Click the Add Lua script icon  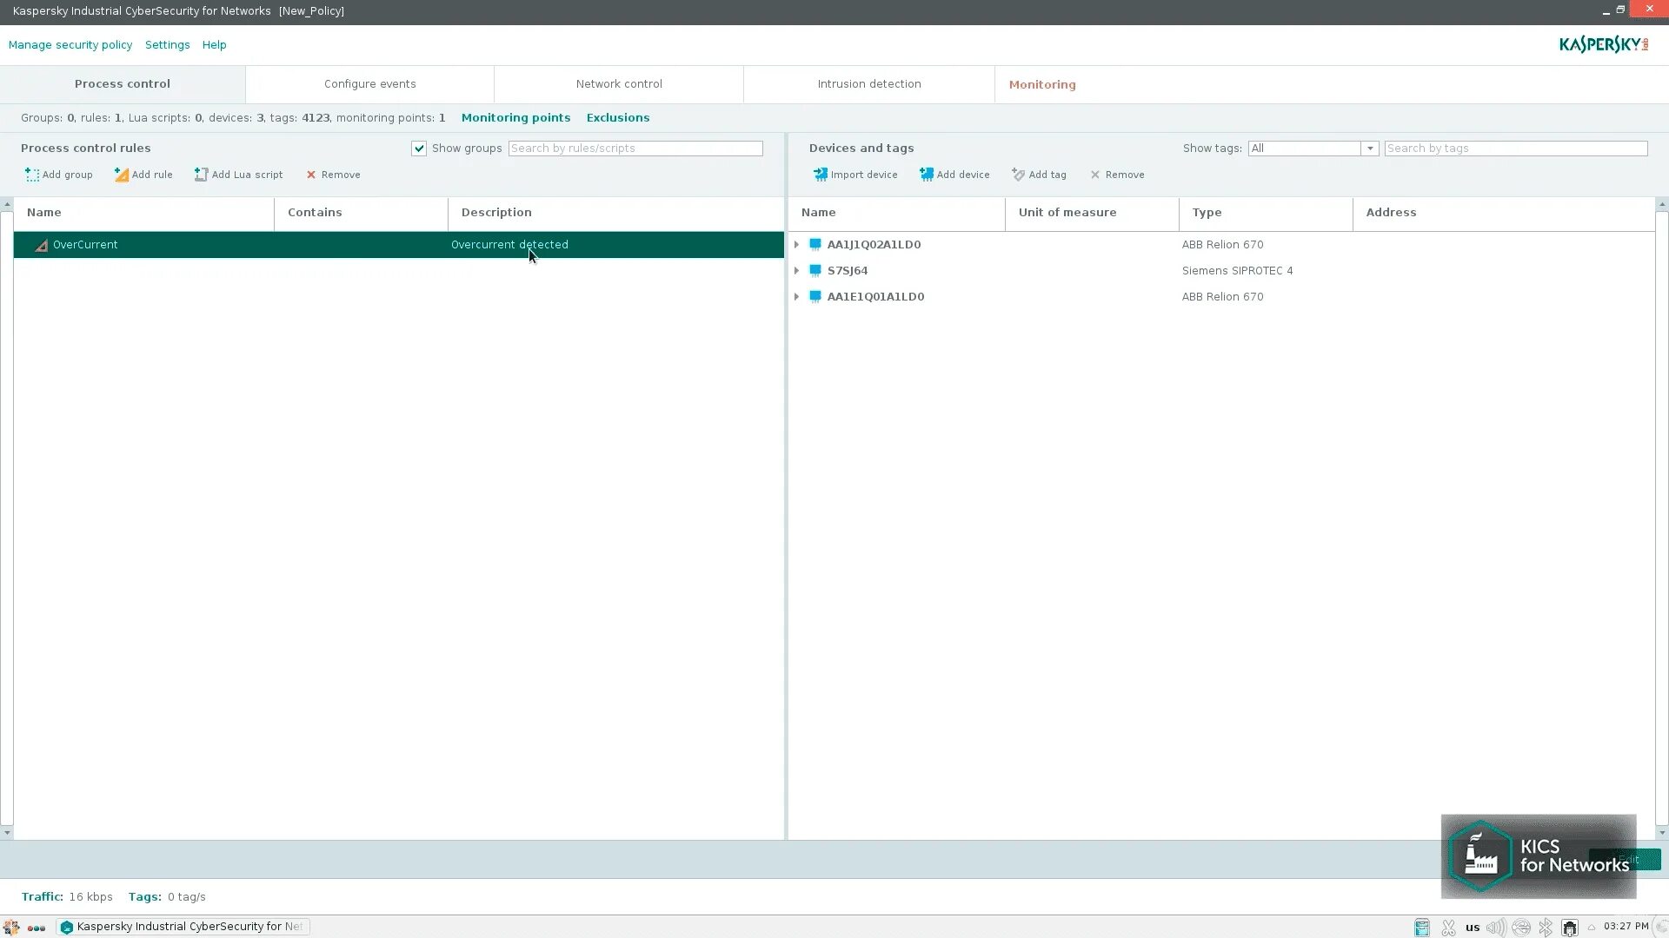(201, 175)
